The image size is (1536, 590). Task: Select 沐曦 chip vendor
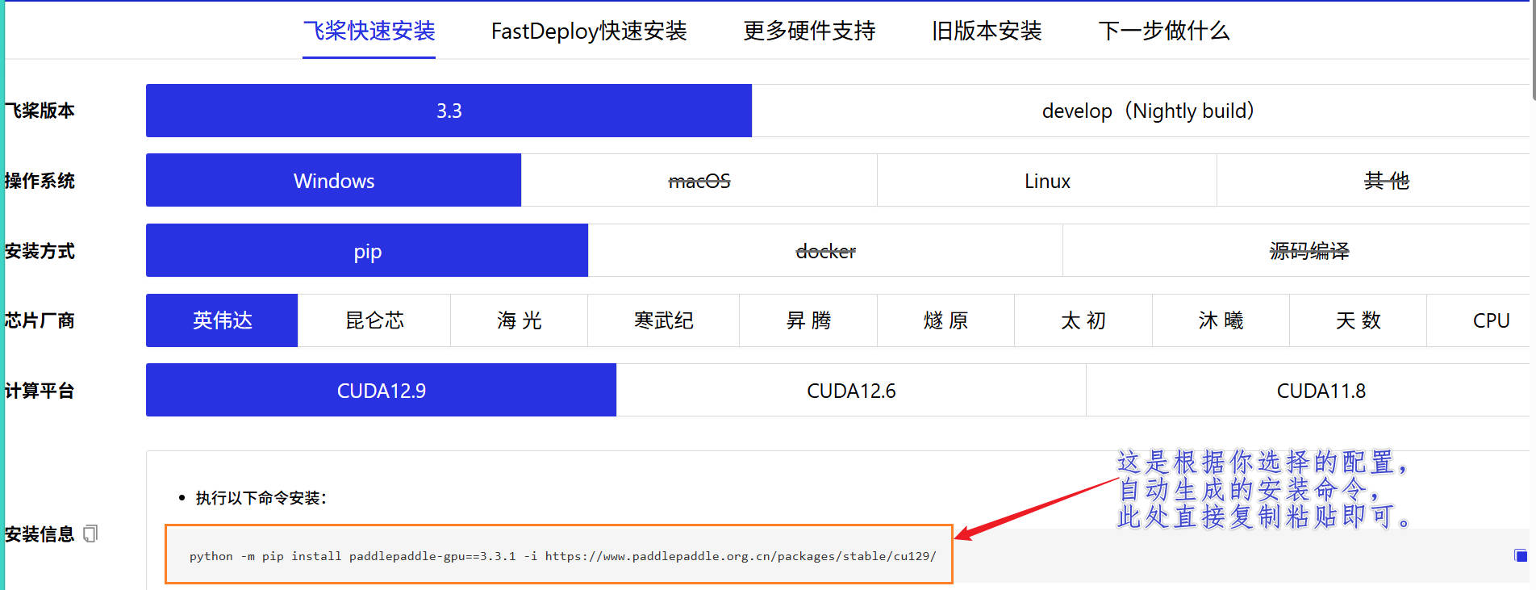1221,320
